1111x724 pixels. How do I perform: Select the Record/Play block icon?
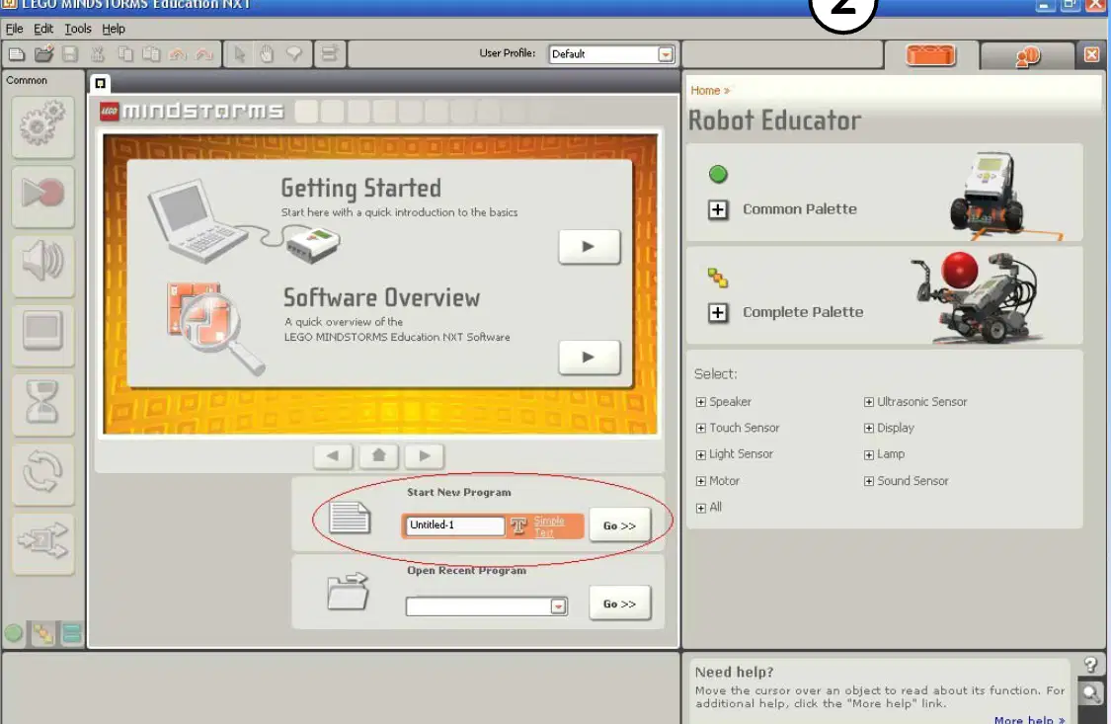click(42, 195)
